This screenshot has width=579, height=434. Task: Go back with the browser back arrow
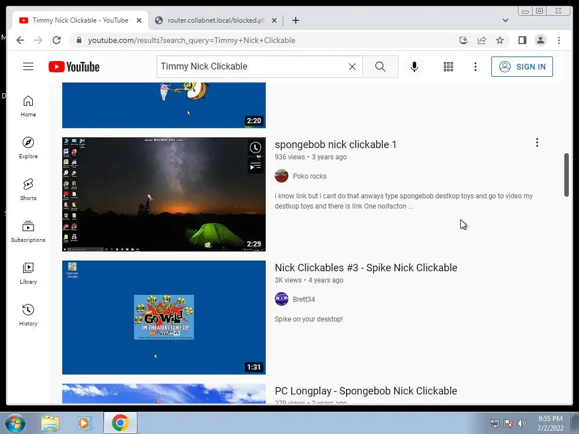(20, 40)
